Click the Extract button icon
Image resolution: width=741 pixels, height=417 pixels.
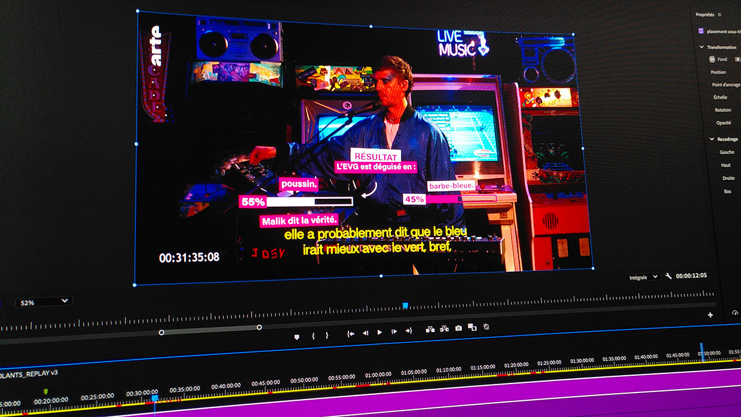coord(444,329)
